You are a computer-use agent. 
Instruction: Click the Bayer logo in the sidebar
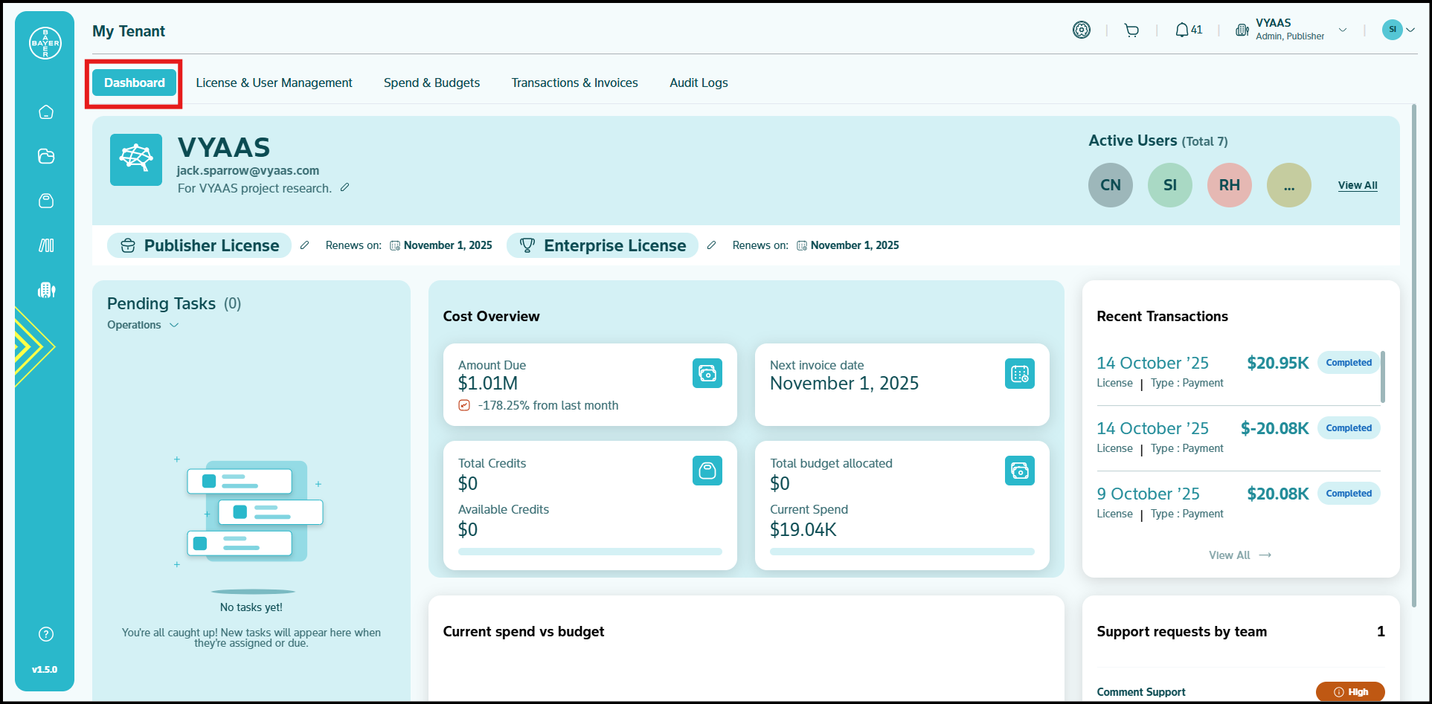tap(45, 43)
